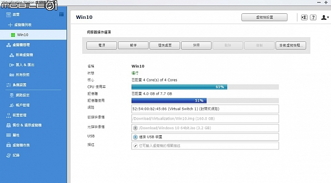Open the 虛擬機管理 VM management section
331x183 pixels.
tap(18, 45)
